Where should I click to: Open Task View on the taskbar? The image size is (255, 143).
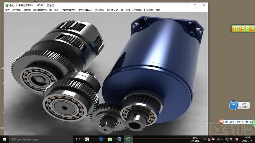pyautogui.click(x=78, y=139)
